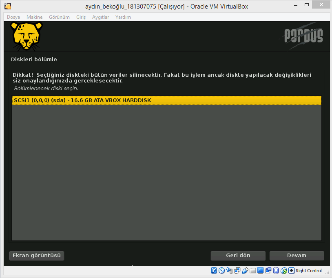
Task: Click the CPU virtualization status icon
Action: pos(276,271)
